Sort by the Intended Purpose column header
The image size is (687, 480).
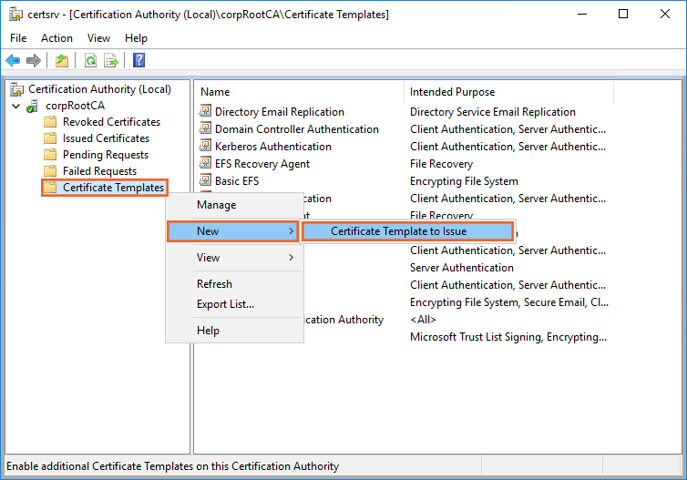(453, 92)
